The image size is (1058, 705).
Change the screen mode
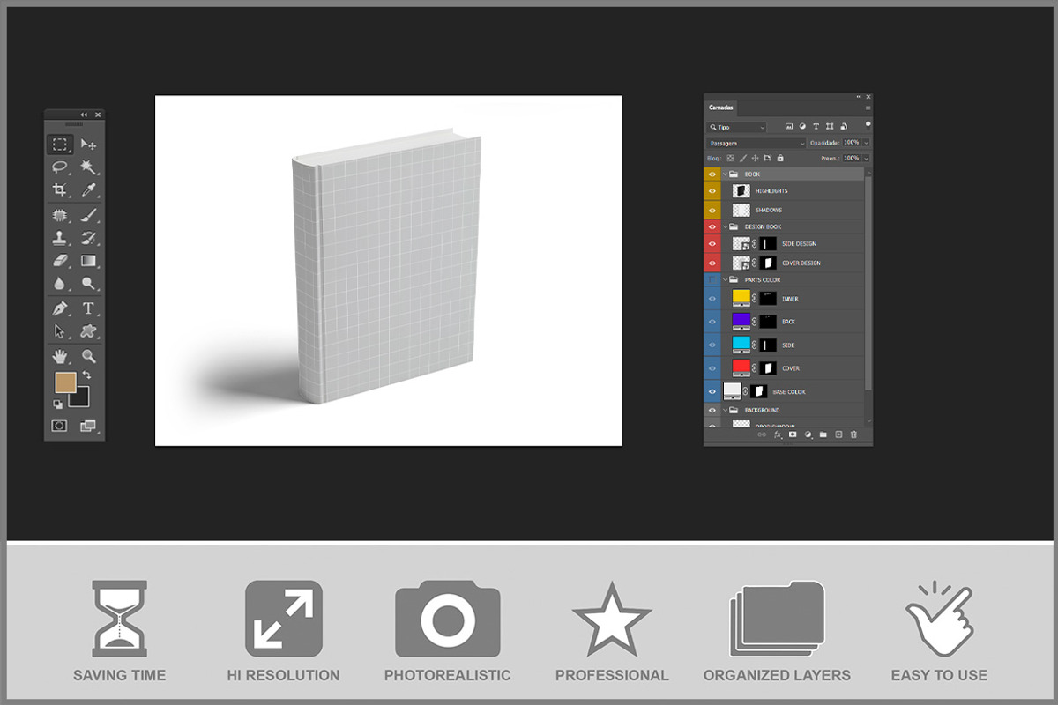click(x=89, y=426)
